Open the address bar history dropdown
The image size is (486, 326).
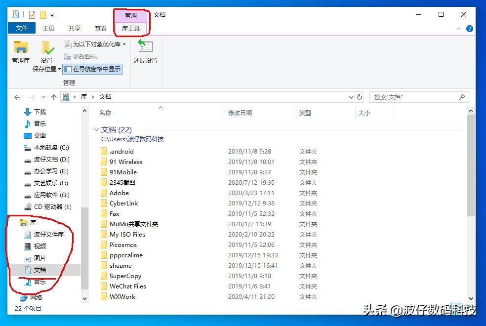tap(351, 97)
